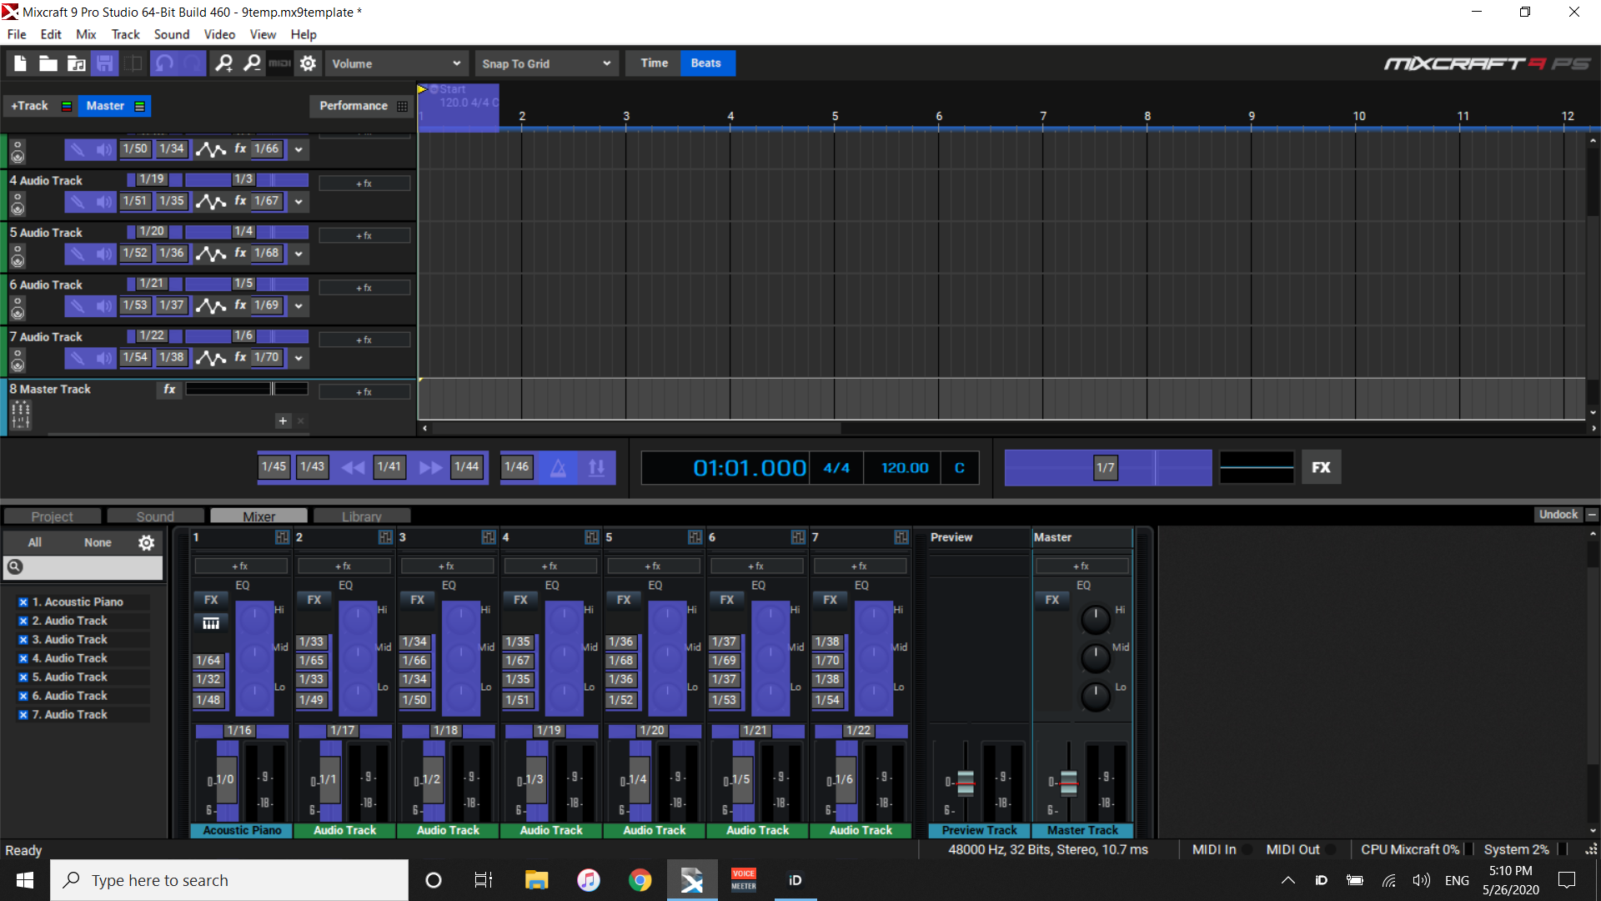
Task: Open the Video menu
Action: point(219,34)
